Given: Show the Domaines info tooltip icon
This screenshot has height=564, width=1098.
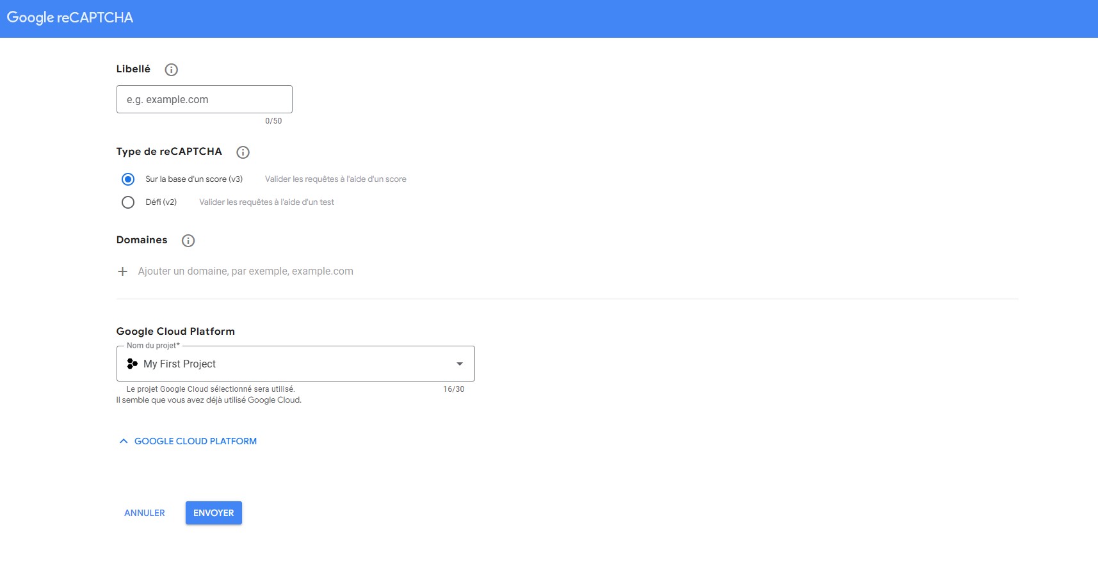Looking at the screenshot, I should (x=188, y=241).
